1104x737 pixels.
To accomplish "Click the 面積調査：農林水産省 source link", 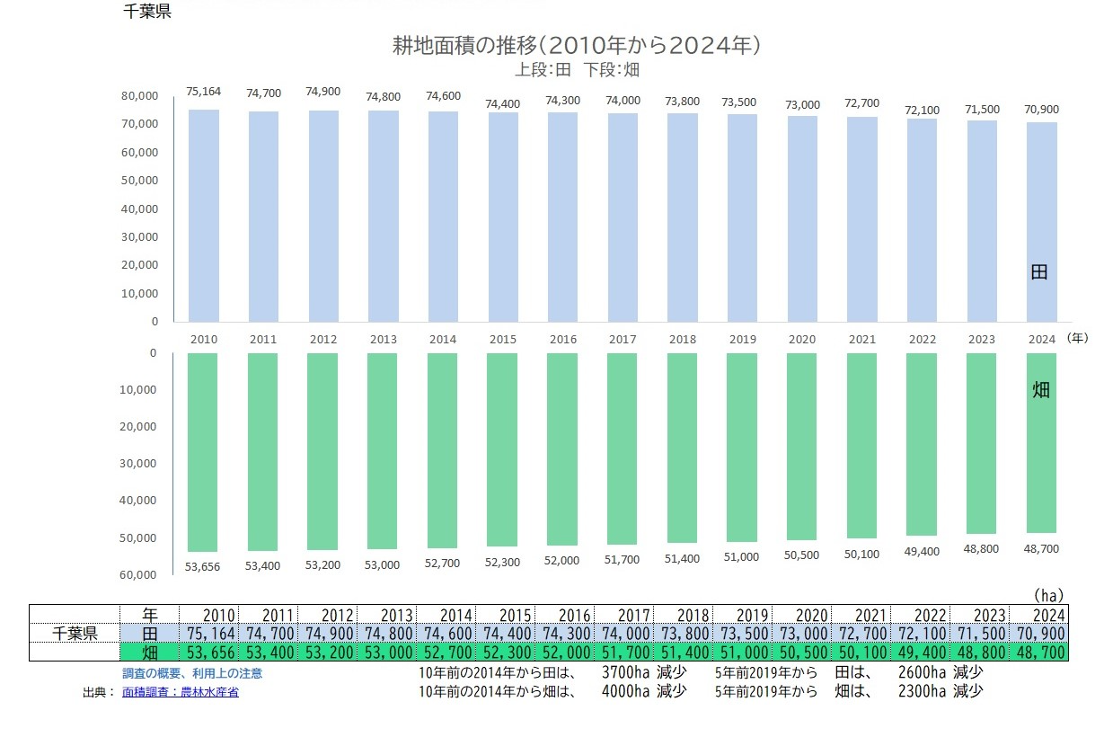I will point(180,692).
